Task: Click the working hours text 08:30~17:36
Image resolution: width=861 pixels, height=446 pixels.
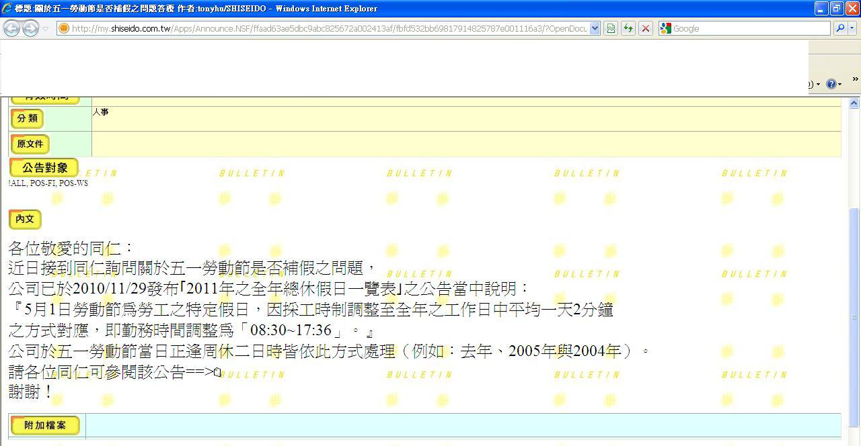Action: coord(291,330)
